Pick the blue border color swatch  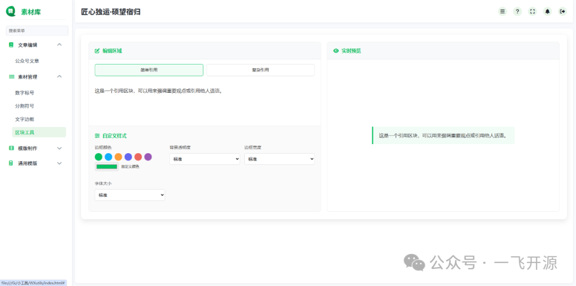coord(108,157)
